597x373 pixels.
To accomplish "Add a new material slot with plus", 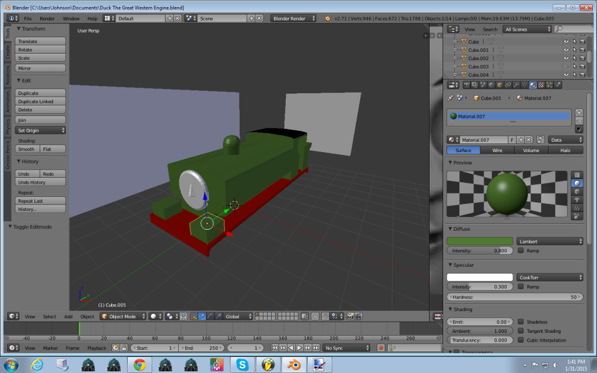I will [x=579, y=112].
